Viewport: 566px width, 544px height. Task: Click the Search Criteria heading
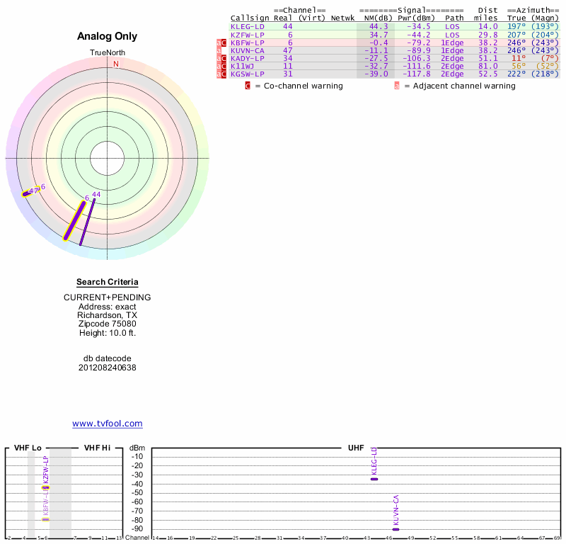(108, 282)
